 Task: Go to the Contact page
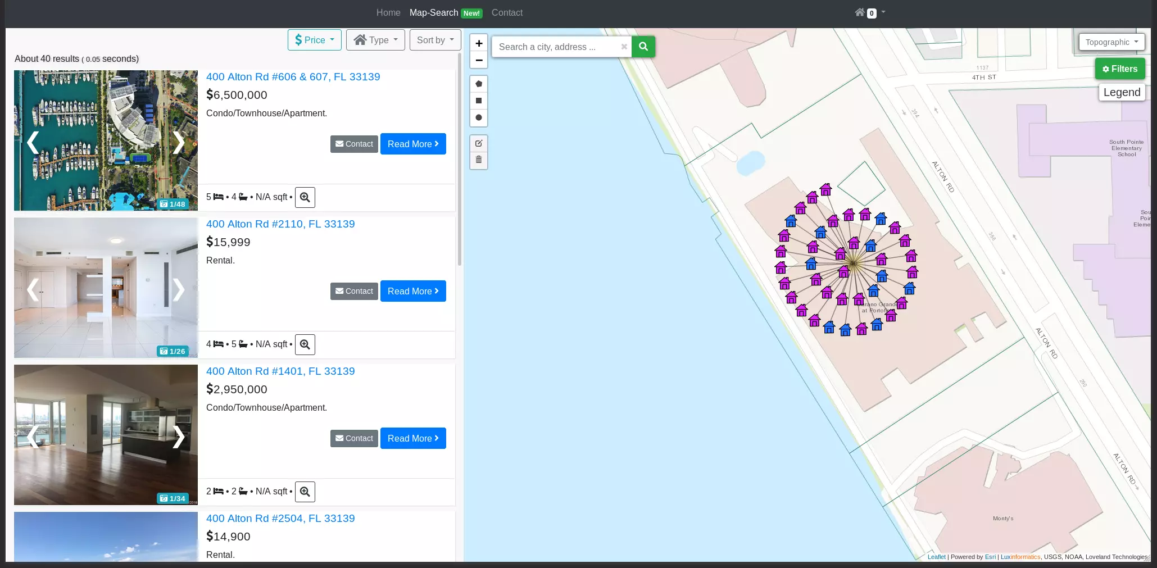[x=507, y=12]
